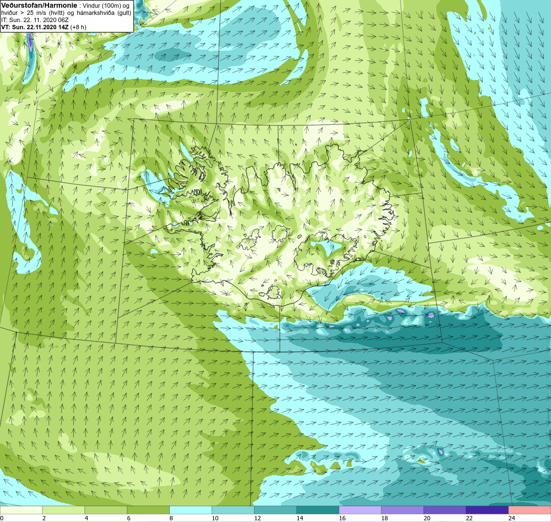
Task: Click the cyan 10–12 legend swatch
Action: 233,510
